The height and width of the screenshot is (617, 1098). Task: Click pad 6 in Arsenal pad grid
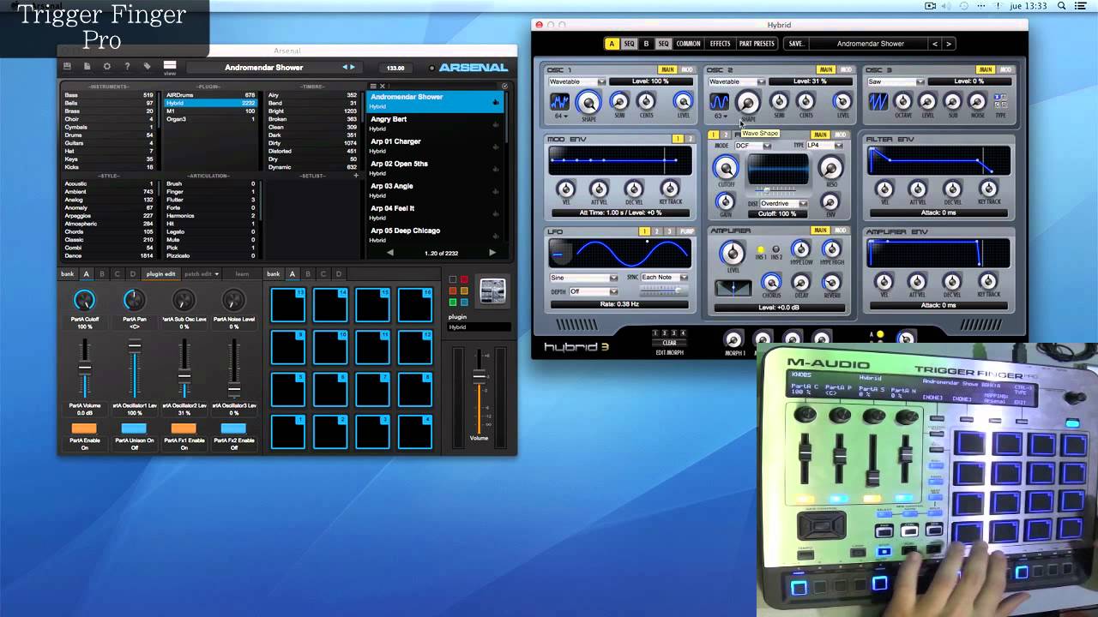[330, 389]
